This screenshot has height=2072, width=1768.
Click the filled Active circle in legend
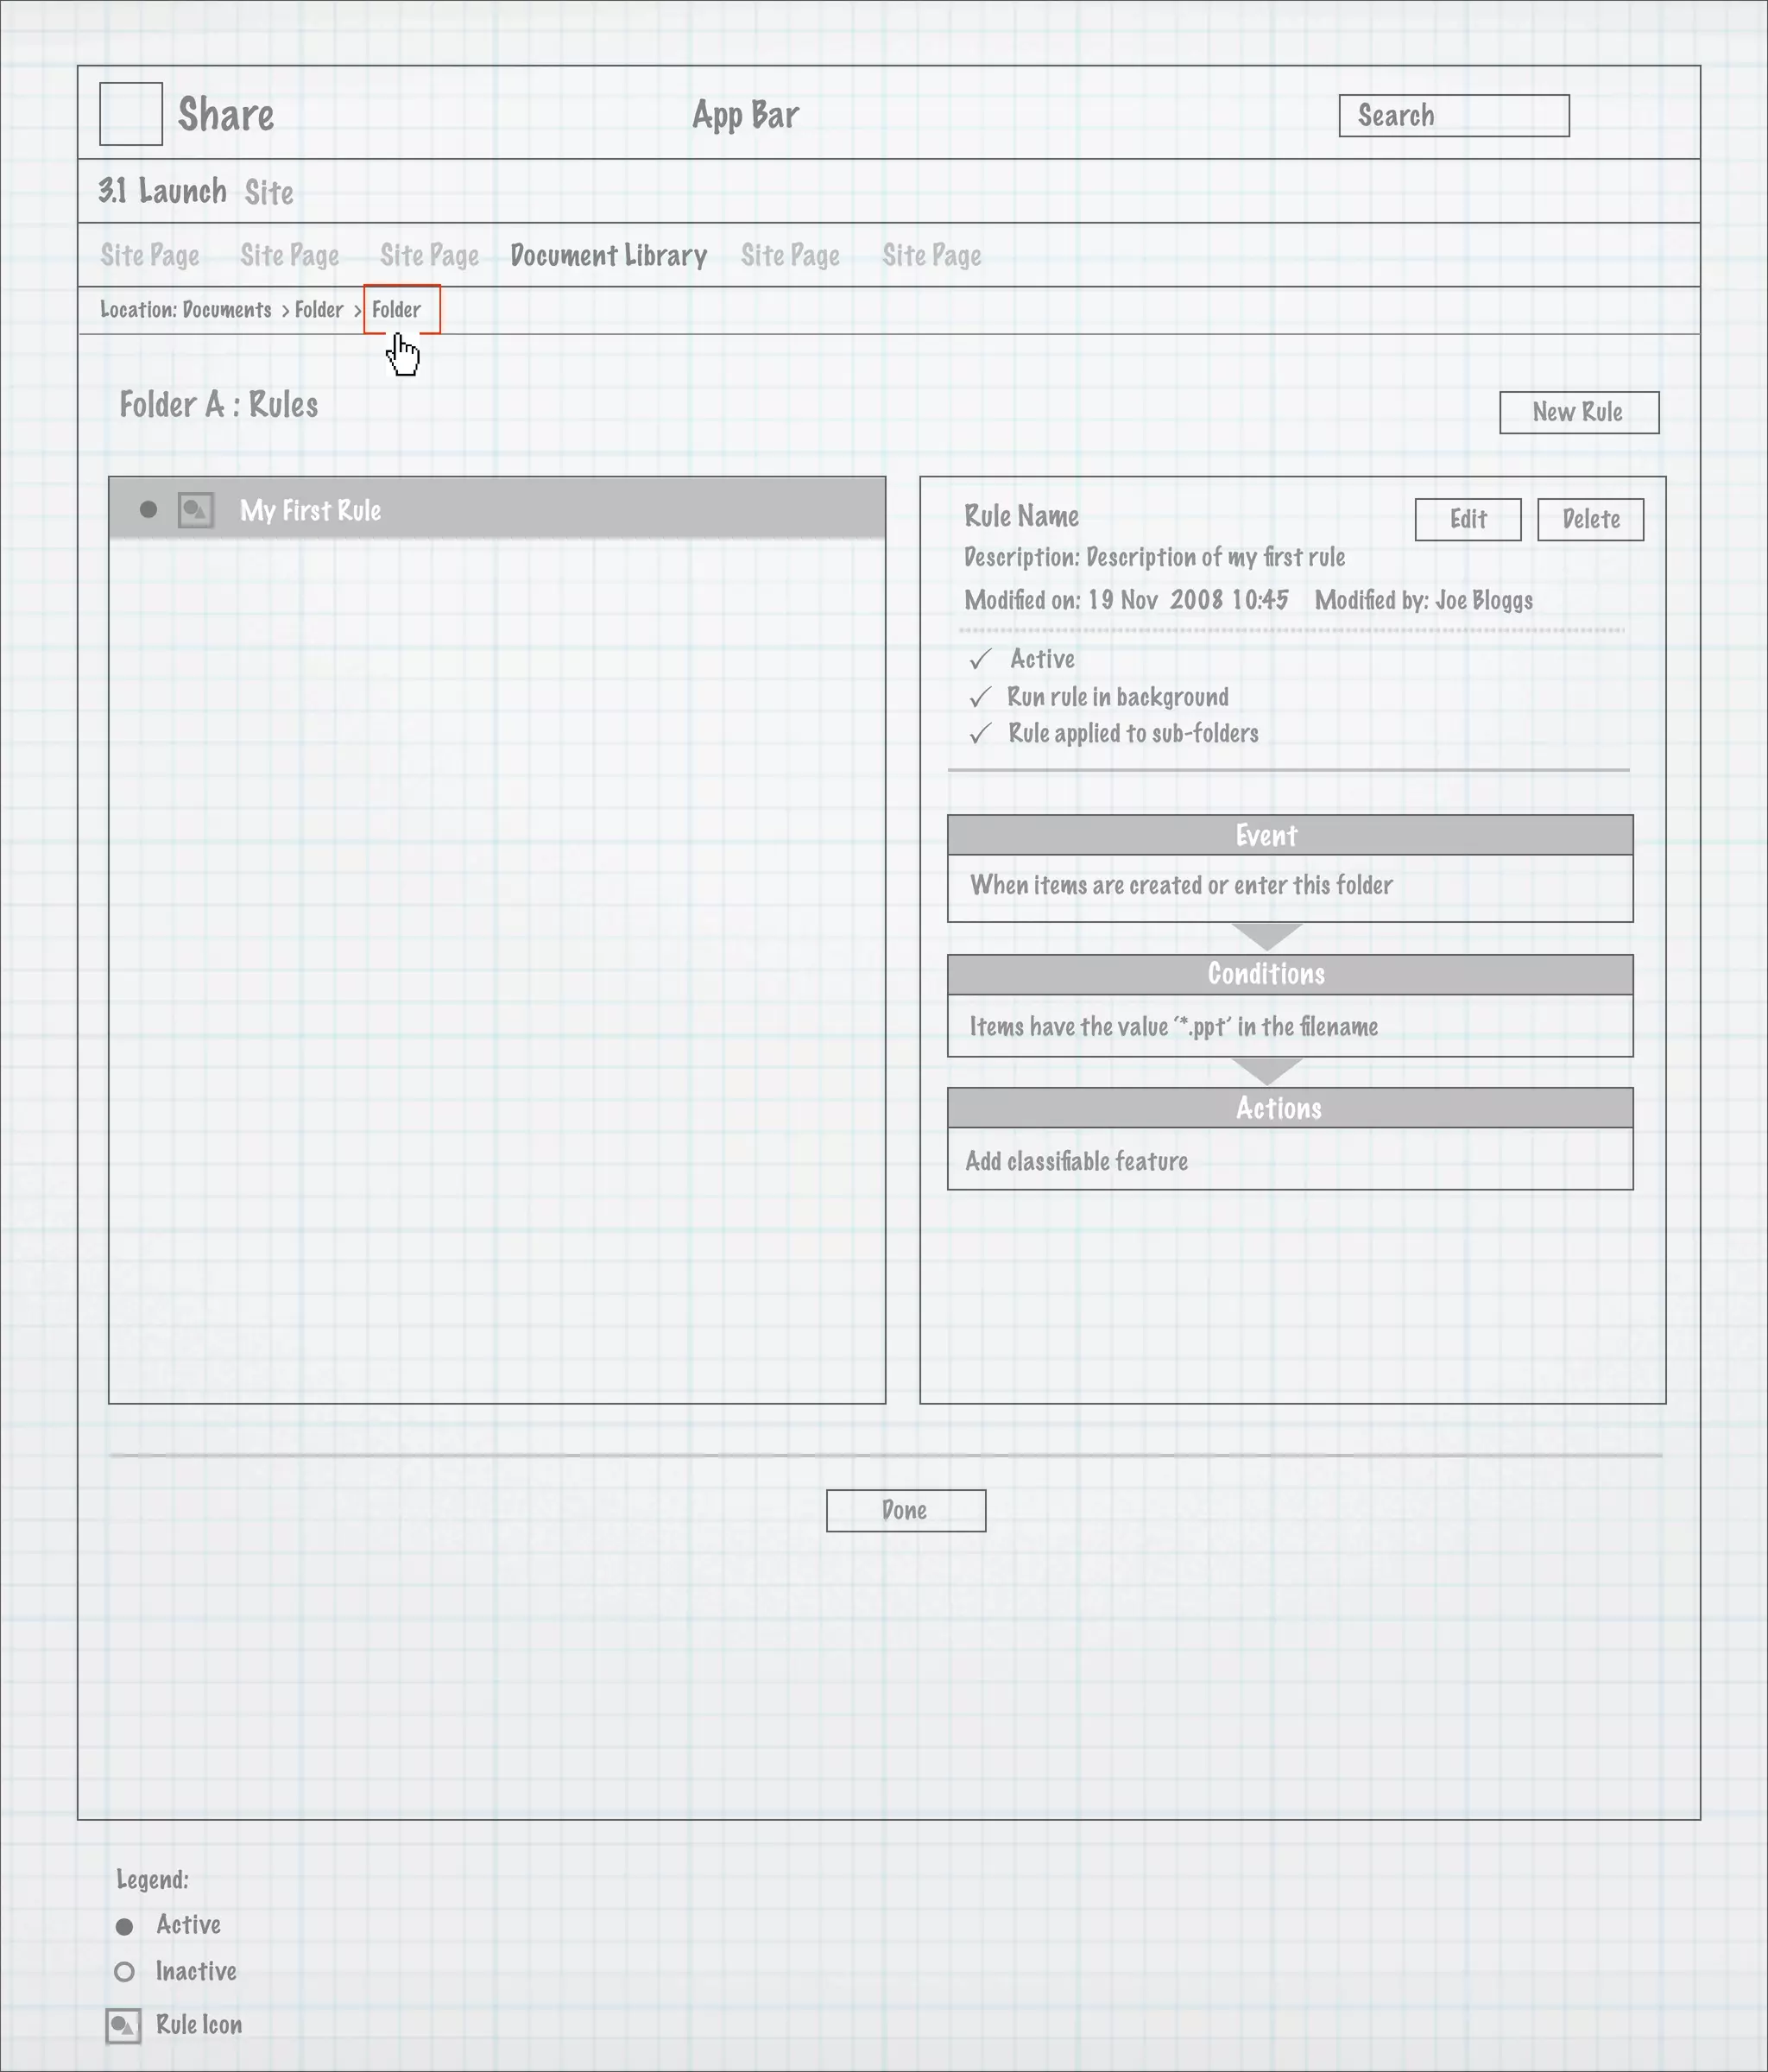[x=124, y=1926]
